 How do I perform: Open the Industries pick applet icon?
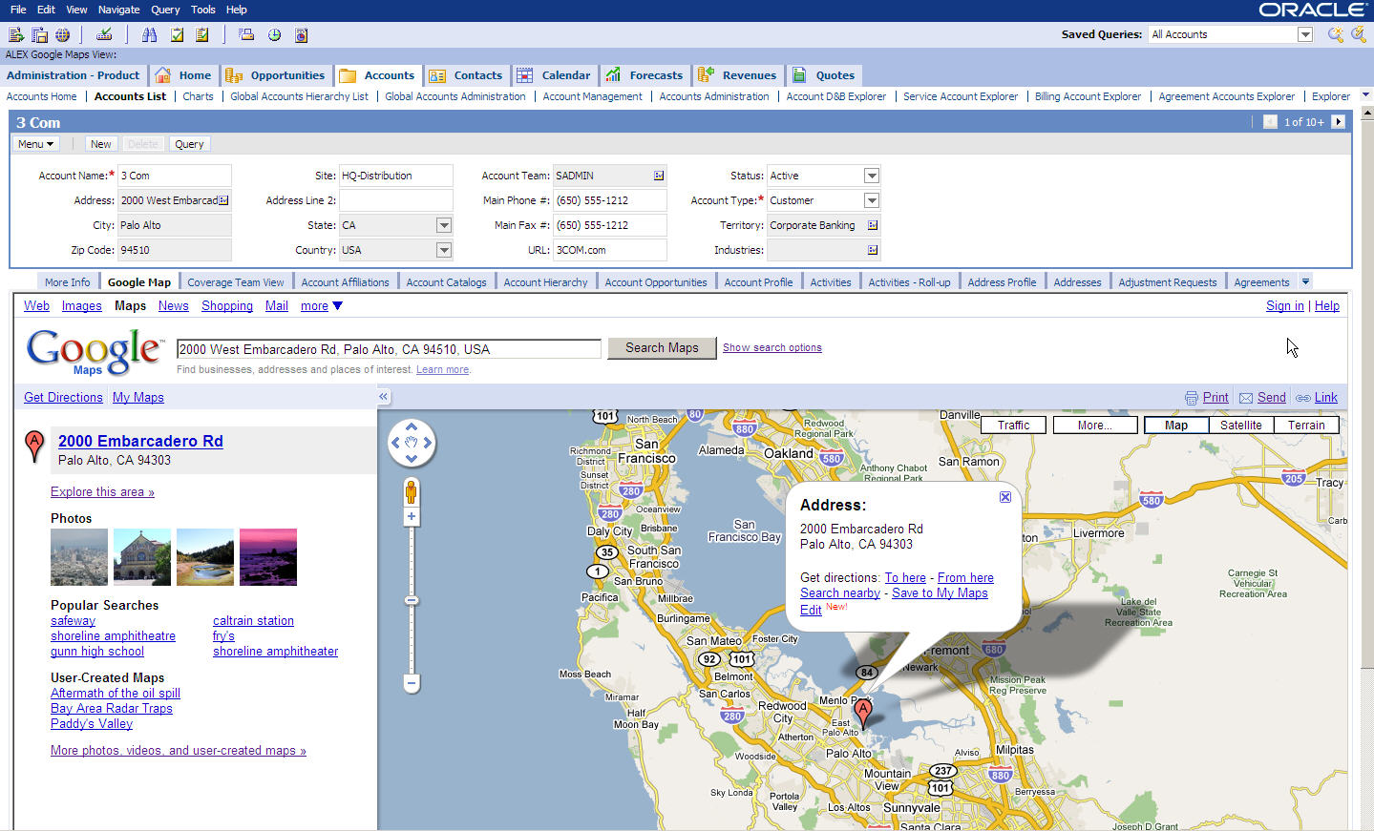click(873, 250)
